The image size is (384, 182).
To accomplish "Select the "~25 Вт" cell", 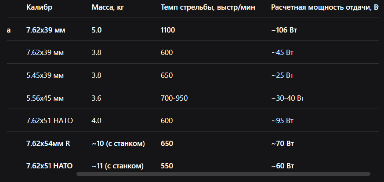I will (283, 75).
